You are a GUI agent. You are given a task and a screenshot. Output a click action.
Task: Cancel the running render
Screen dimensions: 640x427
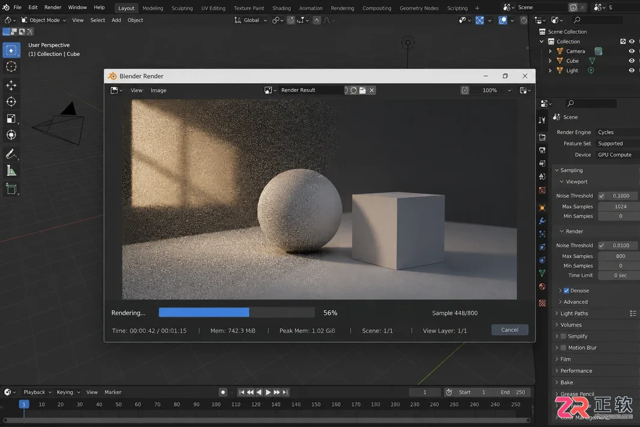click(510, 330)
